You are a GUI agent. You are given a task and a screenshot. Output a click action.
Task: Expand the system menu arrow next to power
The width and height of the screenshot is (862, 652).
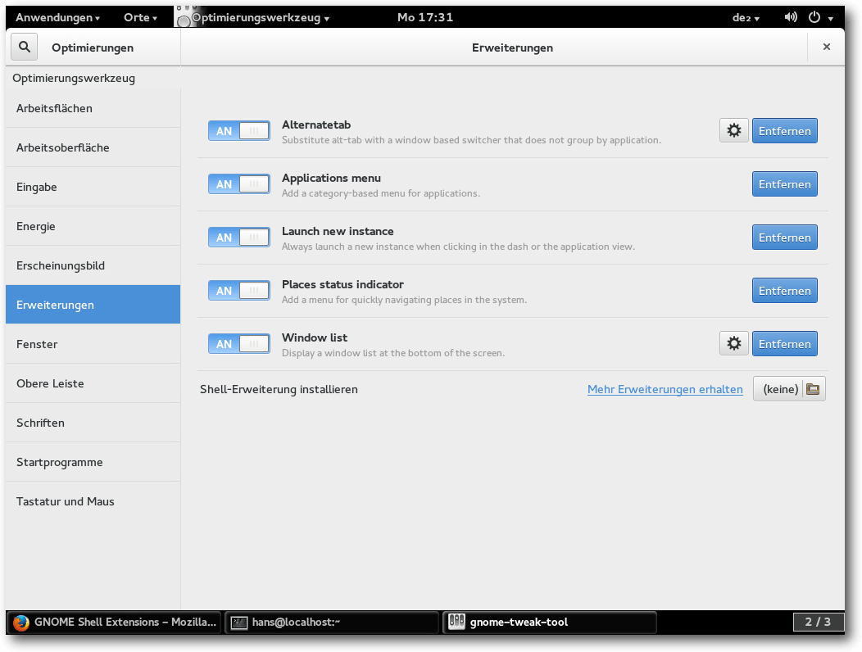pyautogui.click(x=831, y=18)
